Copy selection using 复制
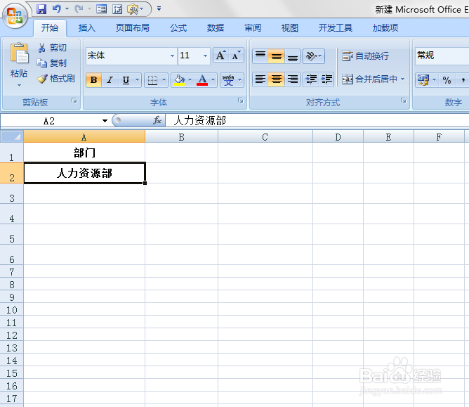The height and width of the screenshot is (407, 469). pos(52,63)
